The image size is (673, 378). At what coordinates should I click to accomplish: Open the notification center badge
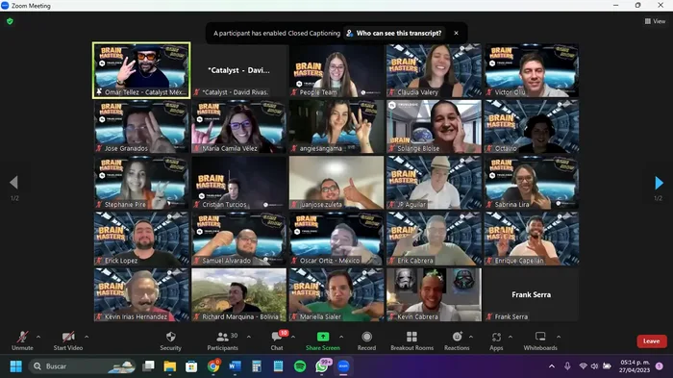[659, 365]
